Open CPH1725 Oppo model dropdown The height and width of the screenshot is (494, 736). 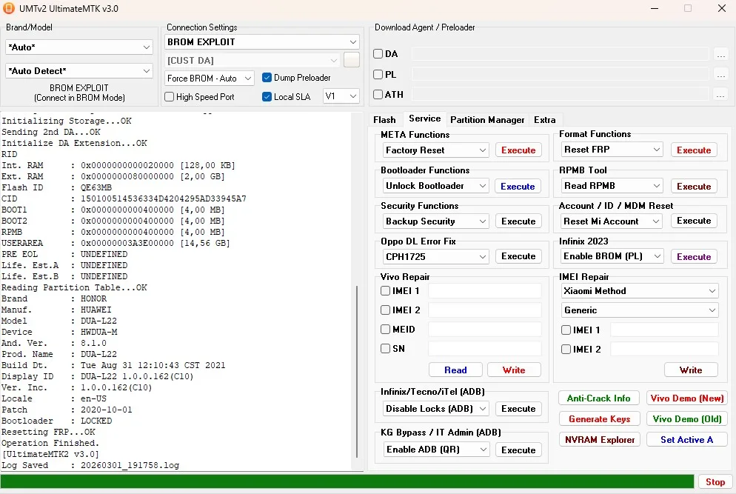click(435, 256)
